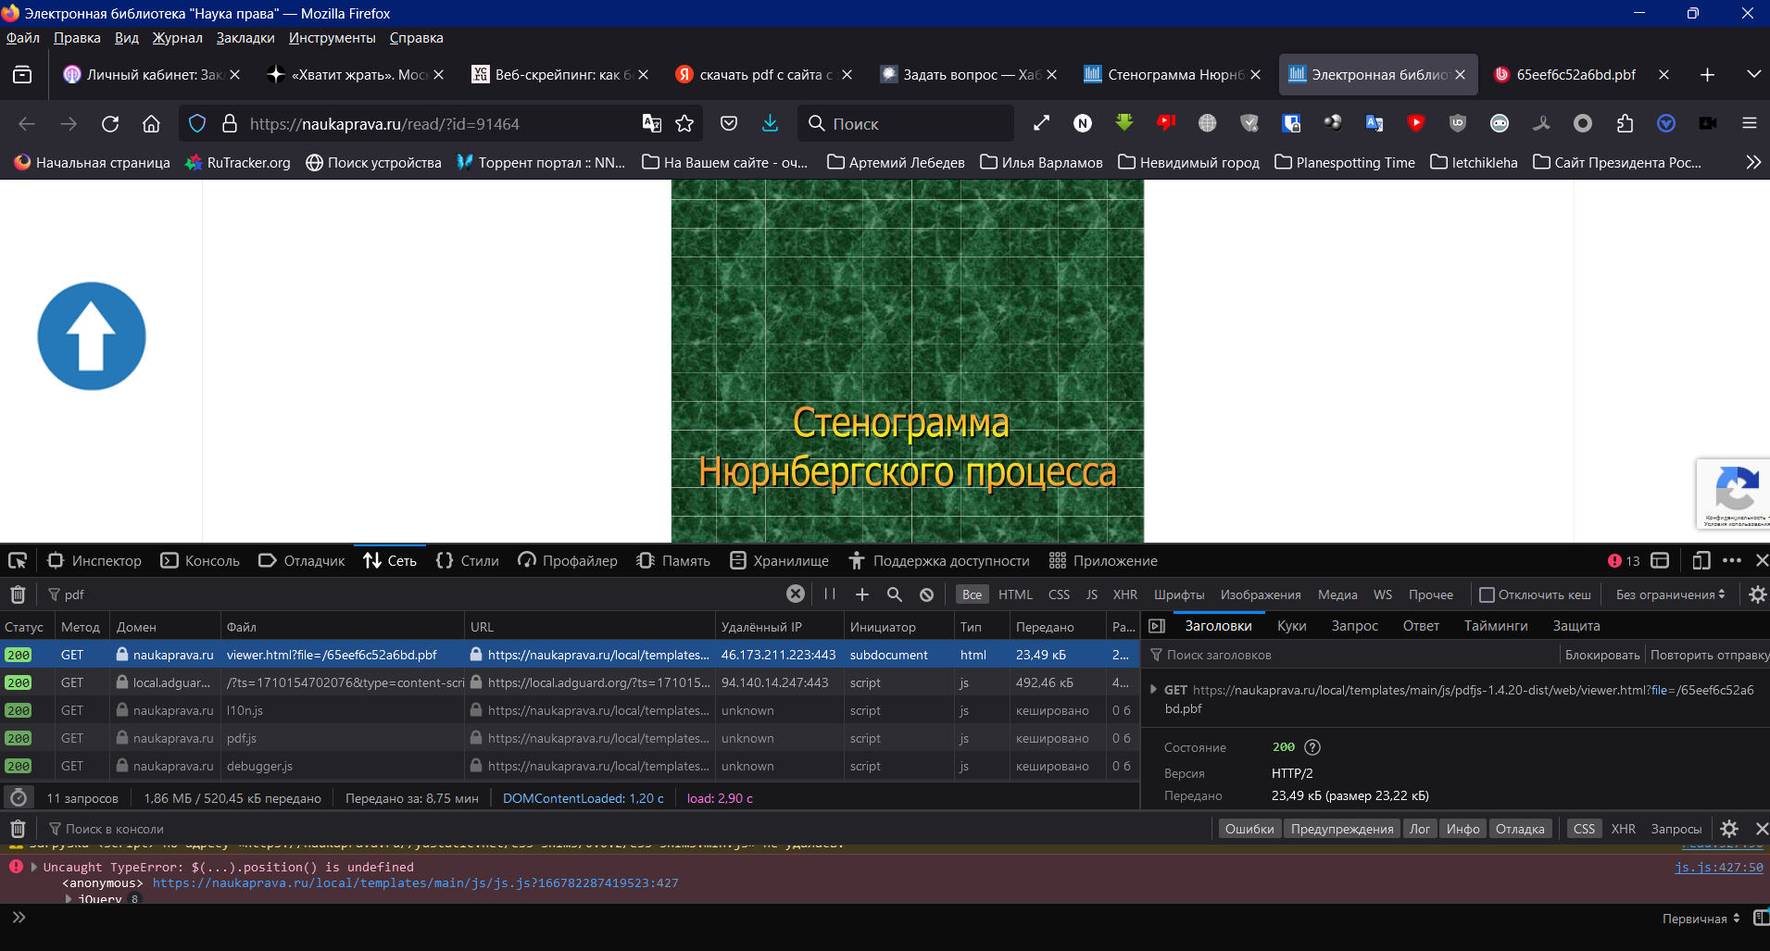Image resolution: width=1770 pixels, height=951 pixels.
Task: Switch to the Консоль DevTools tab
Action: [200, 560]
